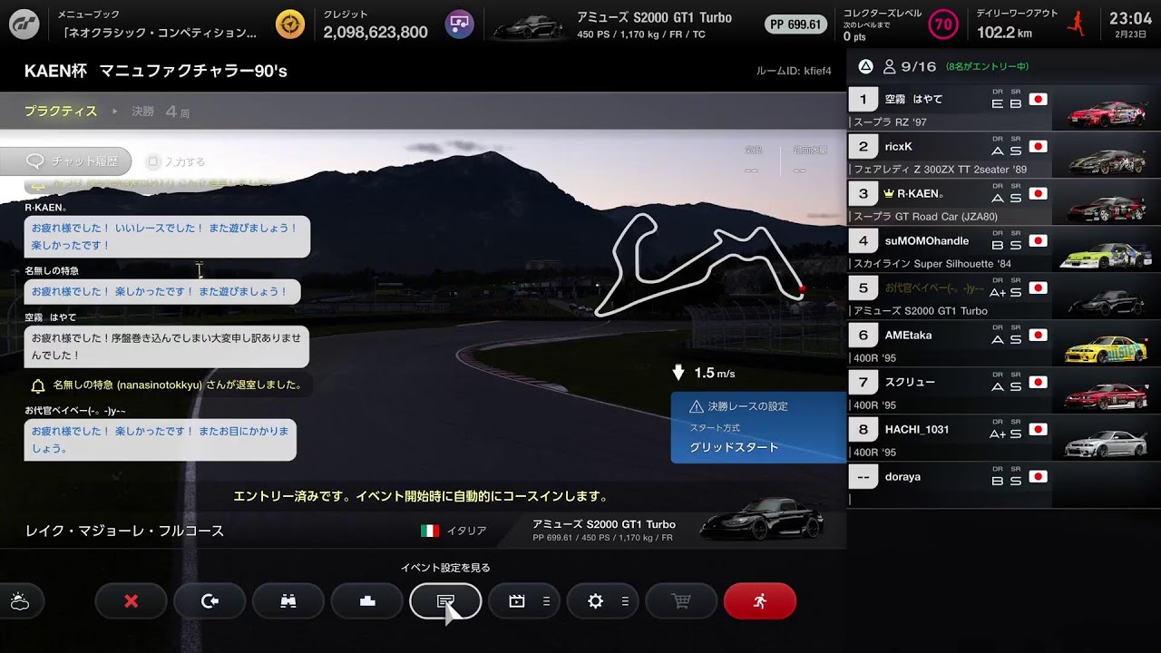Click the グリッドスタート start method setting
The image size is (1161, 653).
[734, 447]
